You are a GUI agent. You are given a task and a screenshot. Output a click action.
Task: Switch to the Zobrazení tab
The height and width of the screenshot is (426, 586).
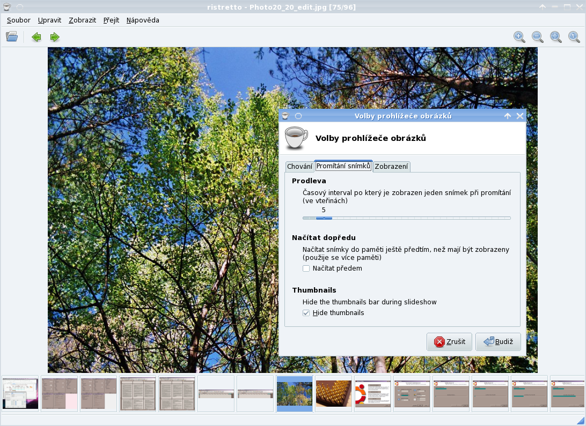coord(391,166)
